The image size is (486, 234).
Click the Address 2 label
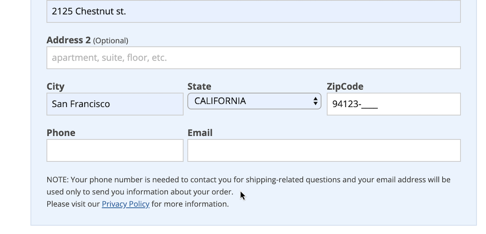pyautogui.click(x=69, y=40)
